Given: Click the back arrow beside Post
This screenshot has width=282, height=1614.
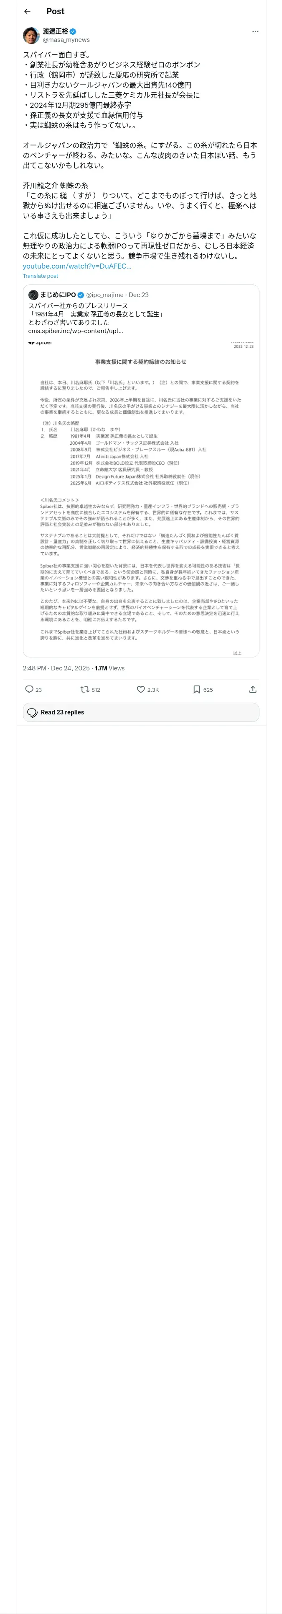Looking at the screenshot, I should point(27,11).
